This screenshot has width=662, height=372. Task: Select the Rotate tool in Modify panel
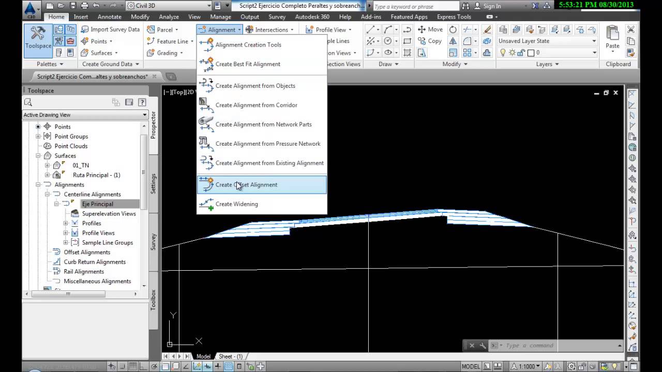click(x=453, y=29)
